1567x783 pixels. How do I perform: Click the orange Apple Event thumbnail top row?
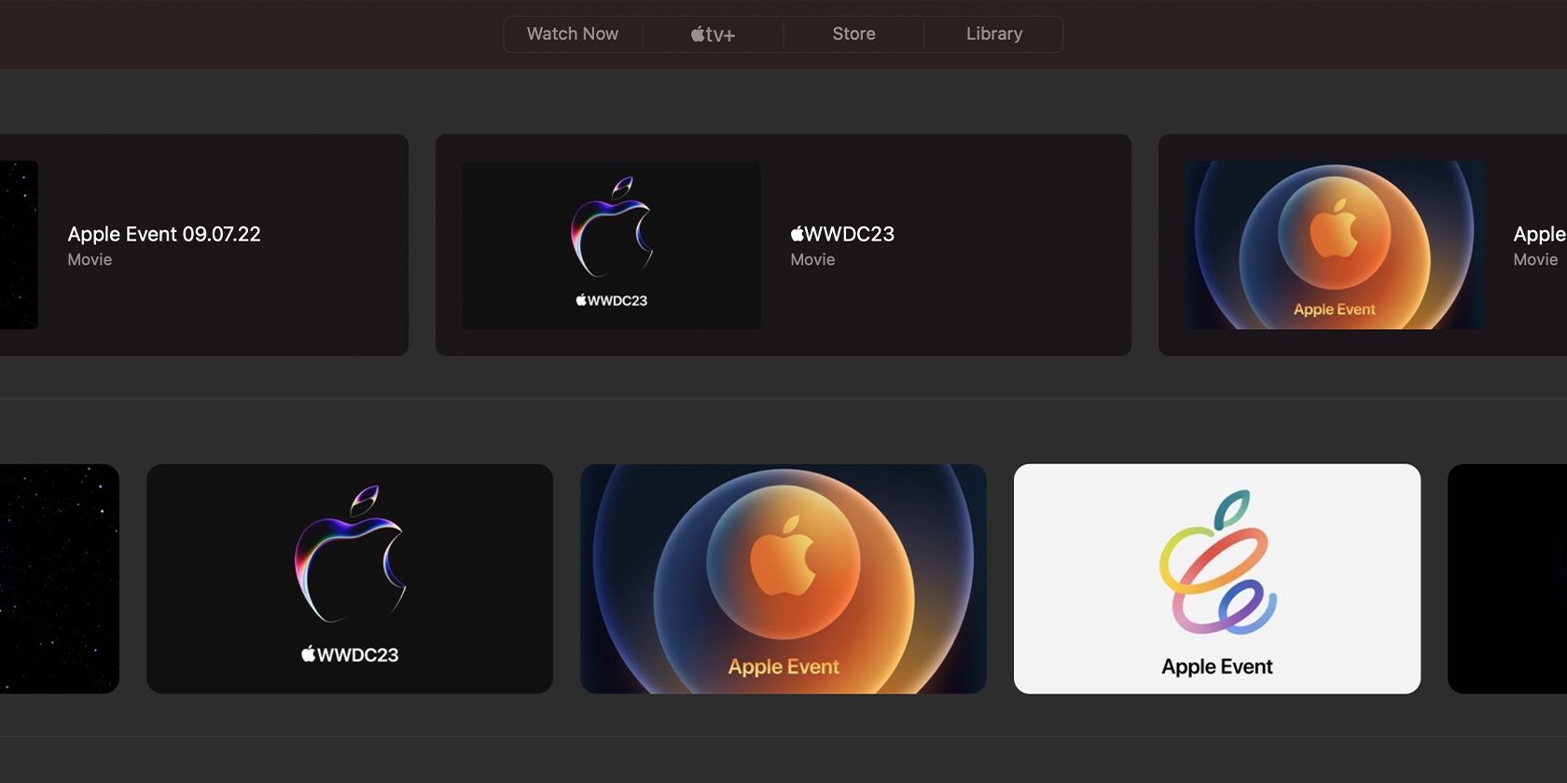[1334, 244]
